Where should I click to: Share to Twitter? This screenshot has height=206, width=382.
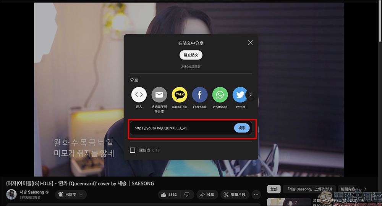coord(240,95)
